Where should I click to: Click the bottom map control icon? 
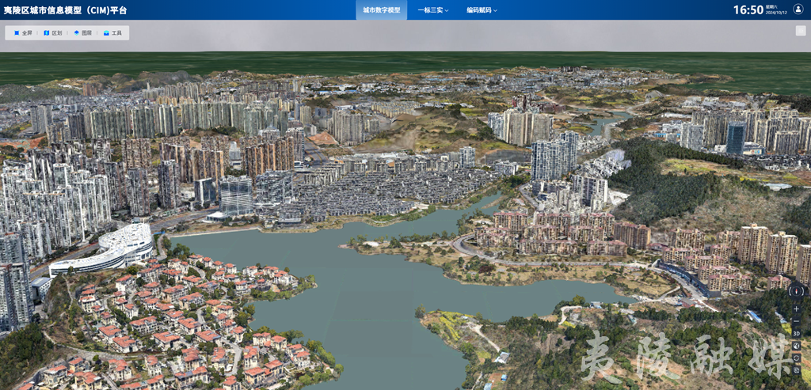[796, 369]
